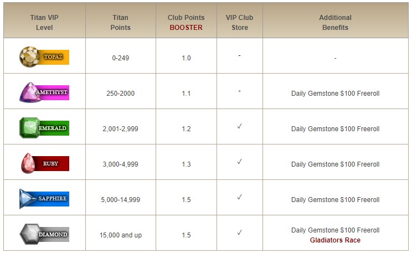This screenshot has height=253, width=412.
Task: Click the Titan Points column header
Action: click(x=120, y=23)
